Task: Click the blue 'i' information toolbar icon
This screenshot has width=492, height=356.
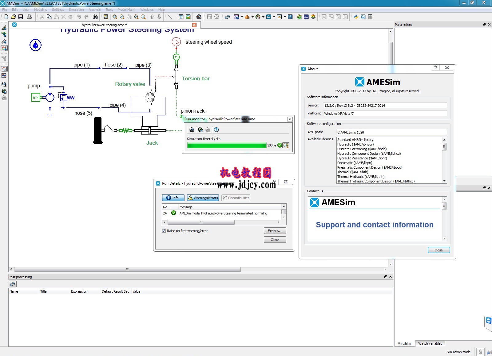Action: (x=290, y=17)
